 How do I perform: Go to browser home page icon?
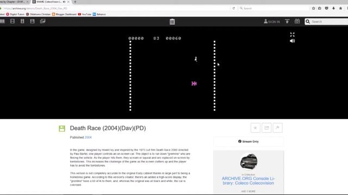click(x=341, y=9)
